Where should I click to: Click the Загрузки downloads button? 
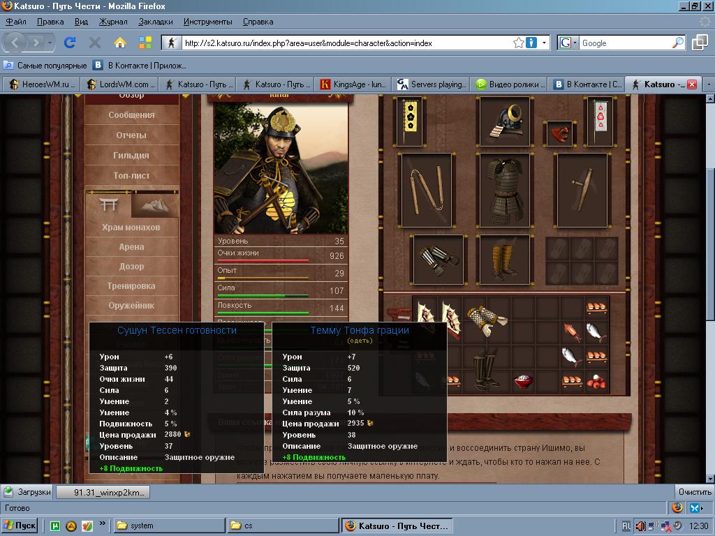27,492
